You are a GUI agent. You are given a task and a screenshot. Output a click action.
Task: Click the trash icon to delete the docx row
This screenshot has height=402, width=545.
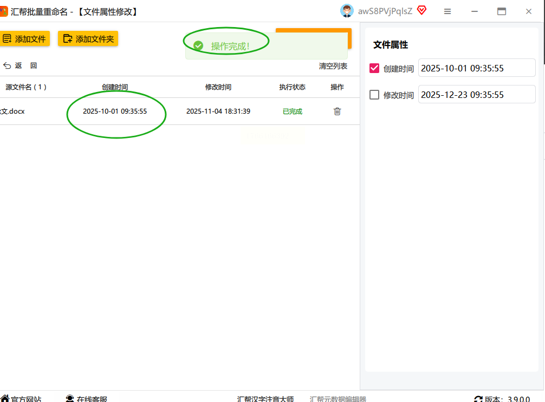pyautogui.click(x=337, y=111)
